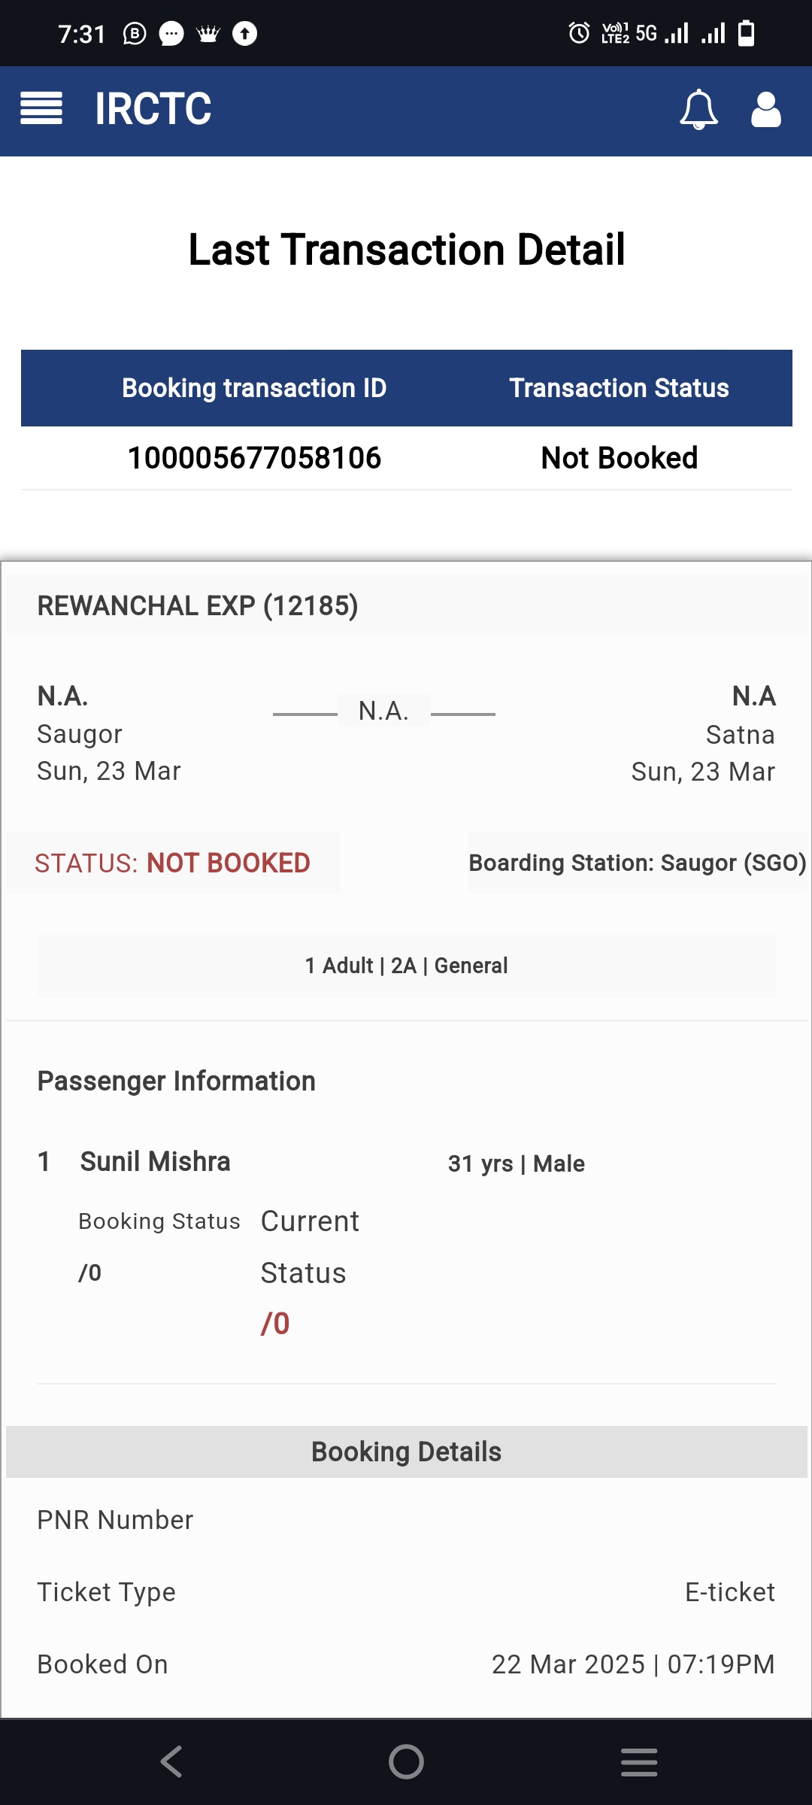Tap the battery status icon

pyautogui.click(x=746, y=33)
